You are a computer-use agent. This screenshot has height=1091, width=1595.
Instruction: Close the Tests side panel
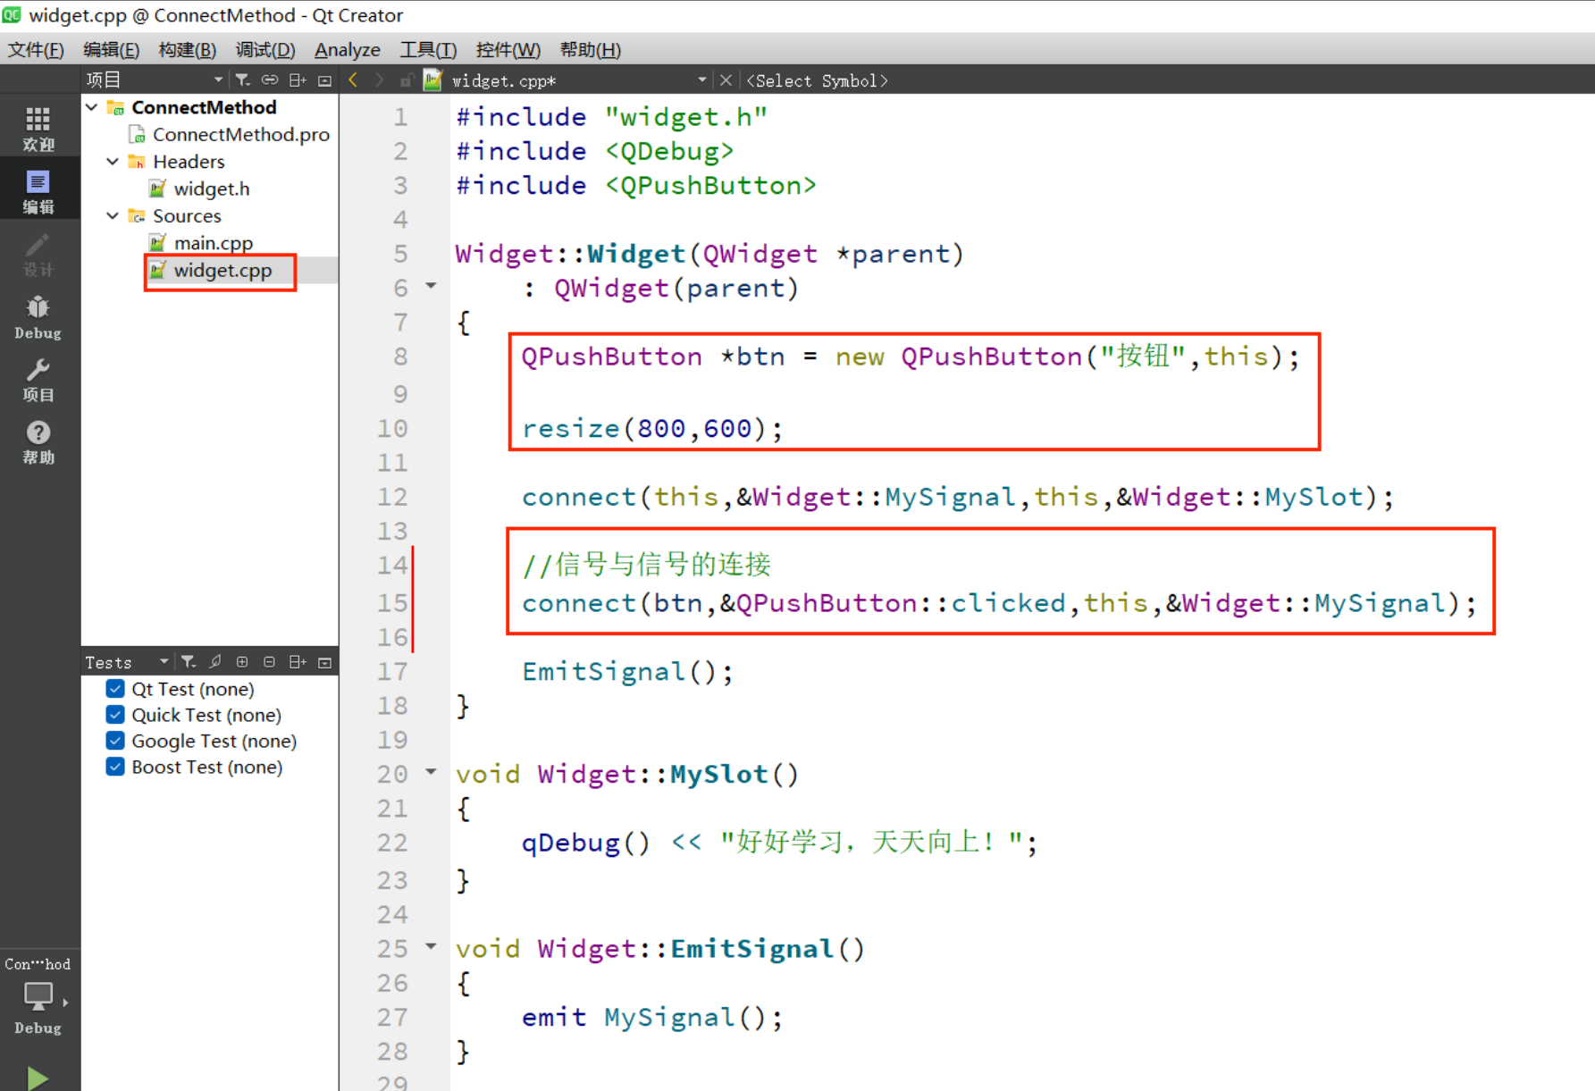coord(325,662)
